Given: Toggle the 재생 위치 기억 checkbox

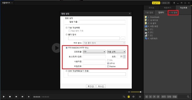Looking at the screenshot, I should pos(70,31).
